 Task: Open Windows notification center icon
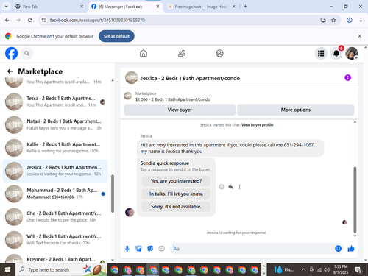(358, 270)
